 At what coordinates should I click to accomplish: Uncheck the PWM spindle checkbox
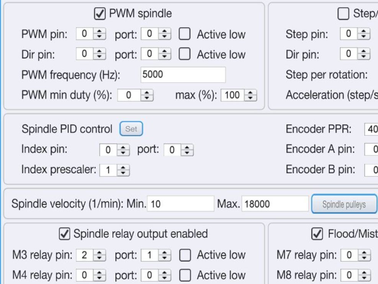click(100, 14)
